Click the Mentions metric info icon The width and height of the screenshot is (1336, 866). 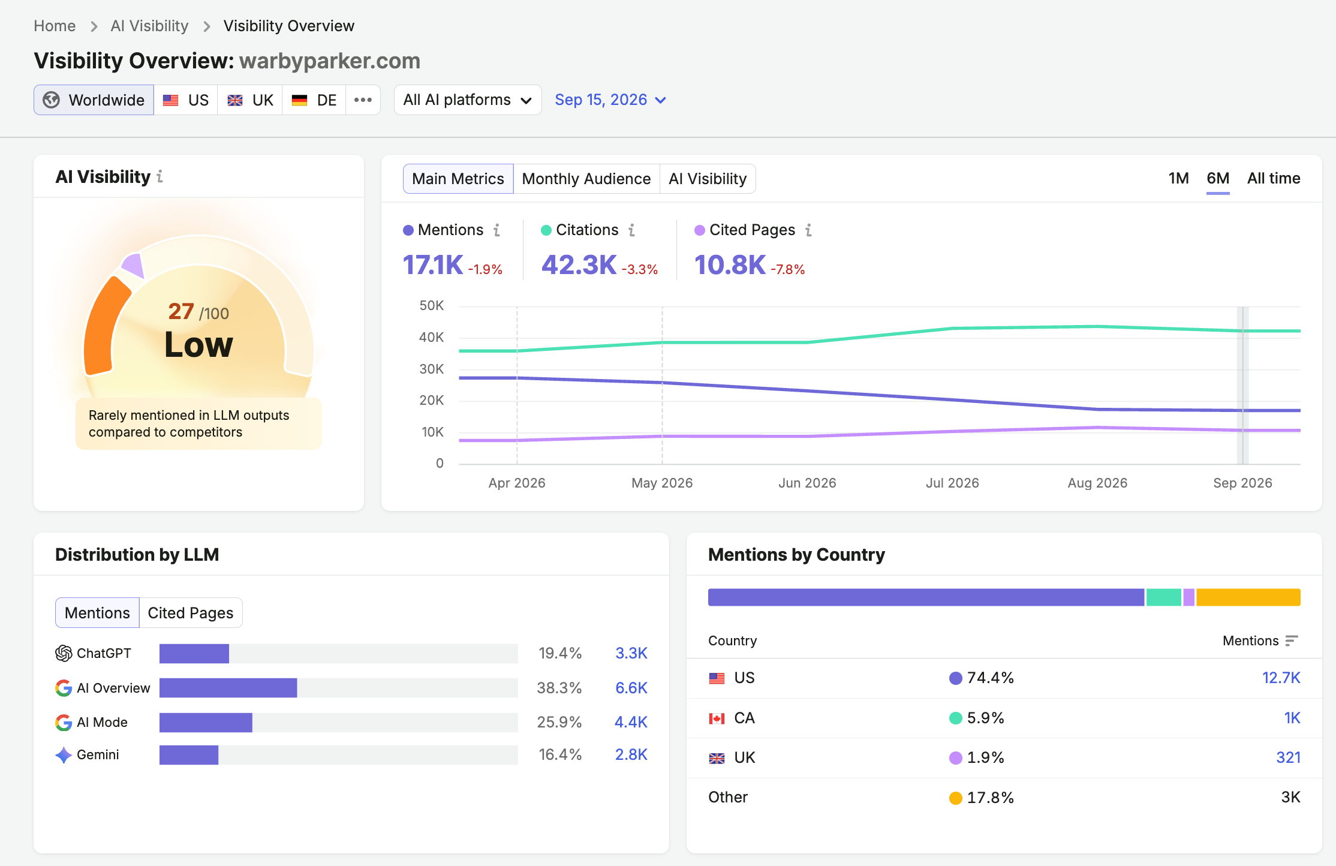pos(497,230)
